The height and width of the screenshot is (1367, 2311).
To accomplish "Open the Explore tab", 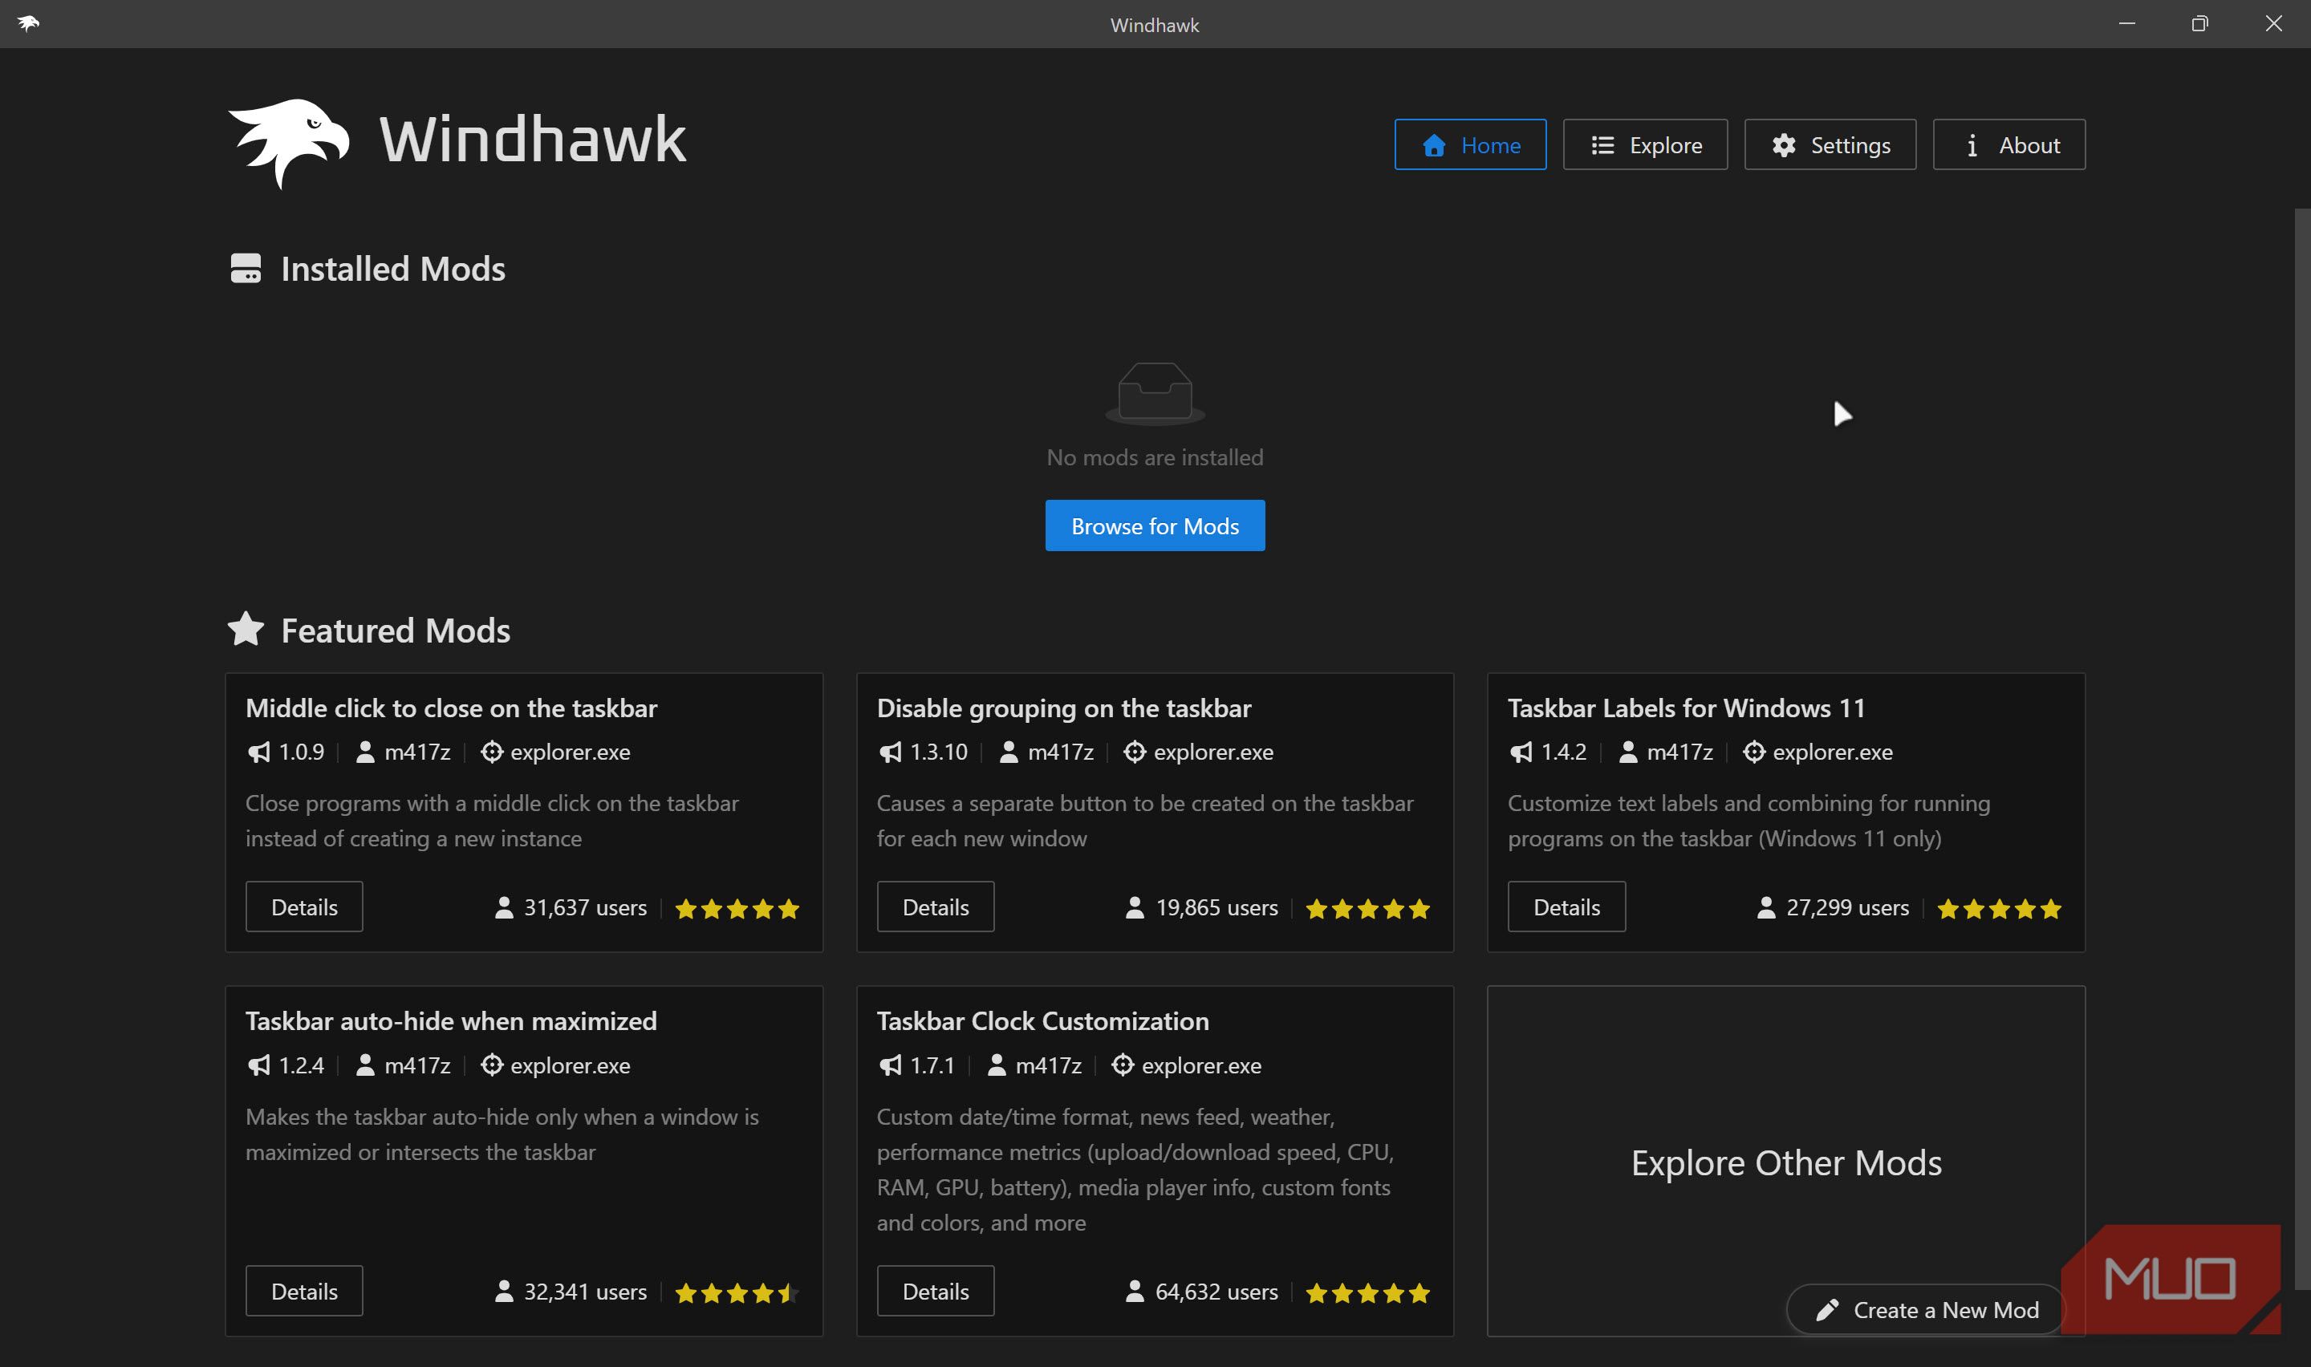I will 1645,144.
